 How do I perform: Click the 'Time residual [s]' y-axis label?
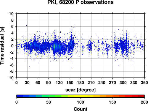(2, 46)
